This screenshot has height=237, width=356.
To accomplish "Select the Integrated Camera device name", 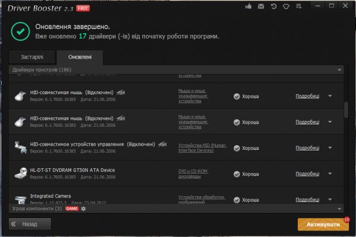I will tap(50, 196).
